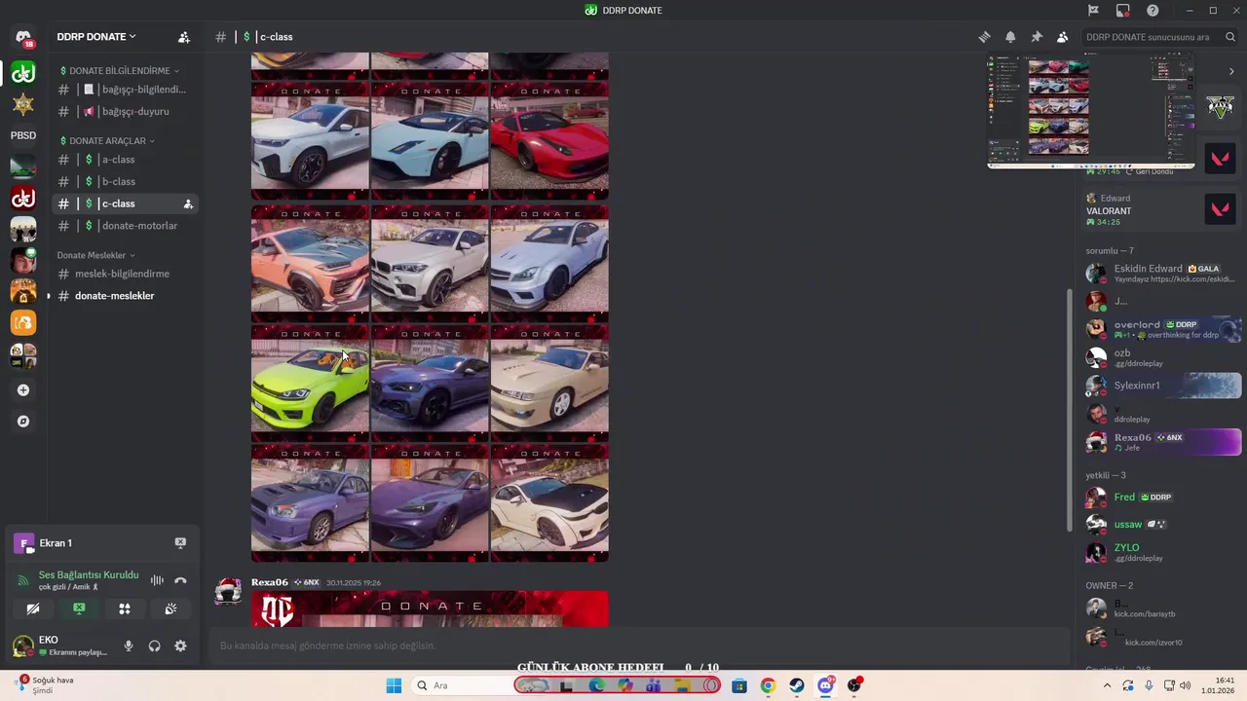Open ZYLO member profile
This screenshot has height=701, width=1247.
click(x=1161, y=552)
